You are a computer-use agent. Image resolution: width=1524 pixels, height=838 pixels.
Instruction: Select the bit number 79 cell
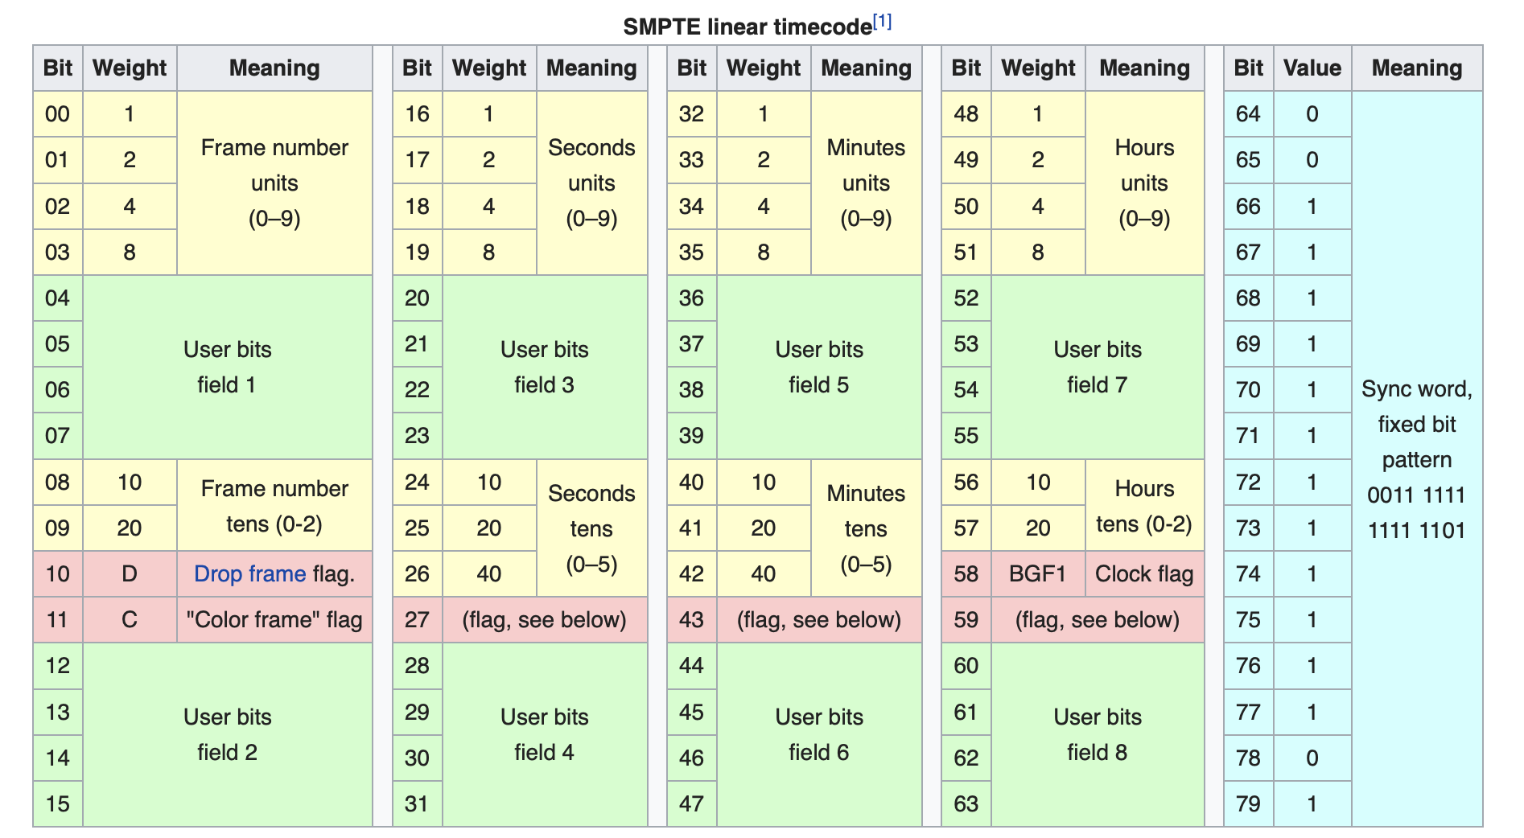click(1248, 803)
